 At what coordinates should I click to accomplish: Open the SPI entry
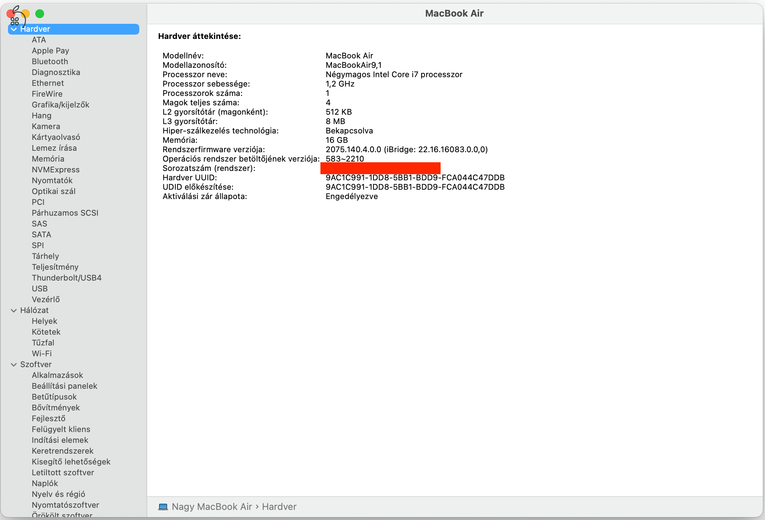38,246
